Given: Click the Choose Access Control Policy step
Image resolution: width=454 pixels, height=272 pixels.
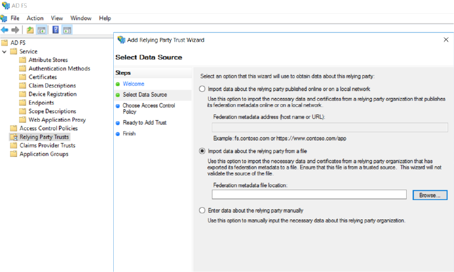Looking at the screenshot, I should (x=149, y=109).
